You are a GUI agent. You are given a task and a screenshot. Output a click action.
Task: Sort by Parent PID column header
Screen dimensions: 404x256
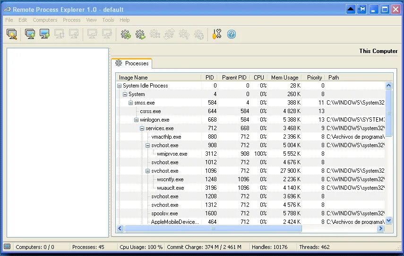click(234, 78)
